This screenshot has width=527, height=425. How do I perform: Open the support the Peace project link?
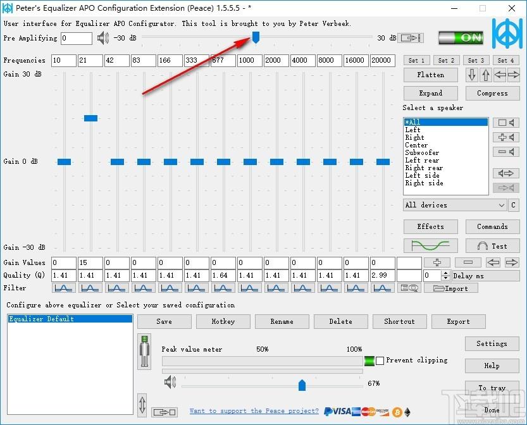[x=254, y=410]
